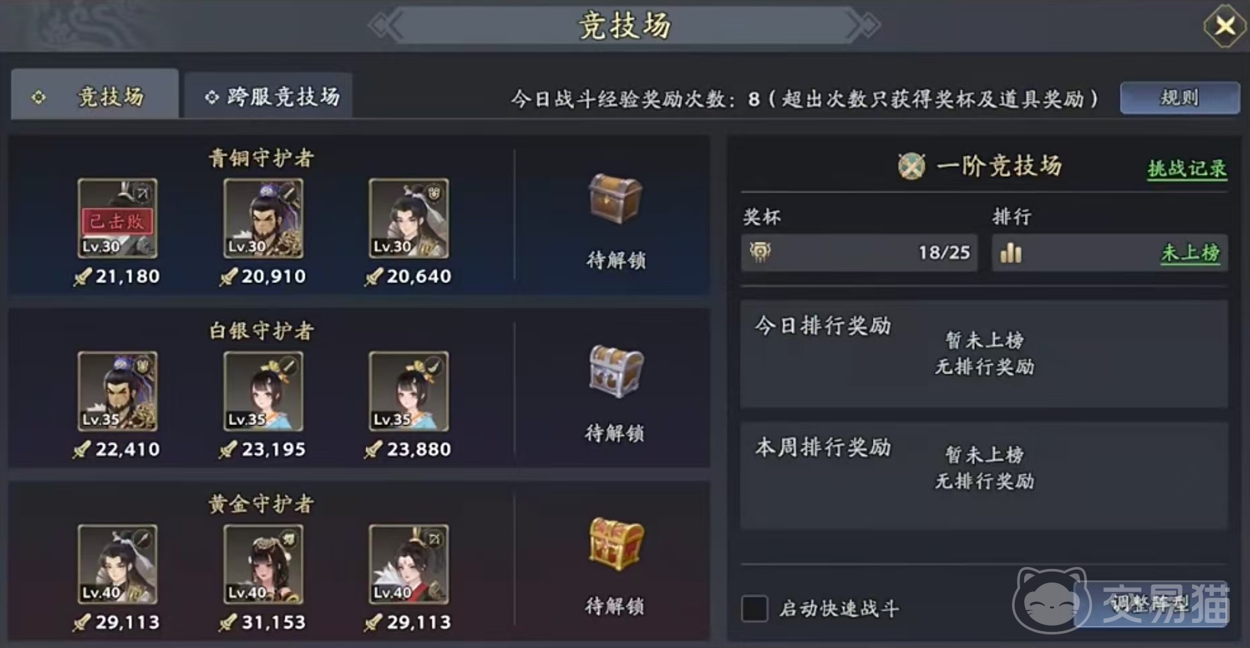The height and width of the screenshot is (648, 1250).
Task: Click the 未上榜 ranking link
Action: click(1191, 253)
